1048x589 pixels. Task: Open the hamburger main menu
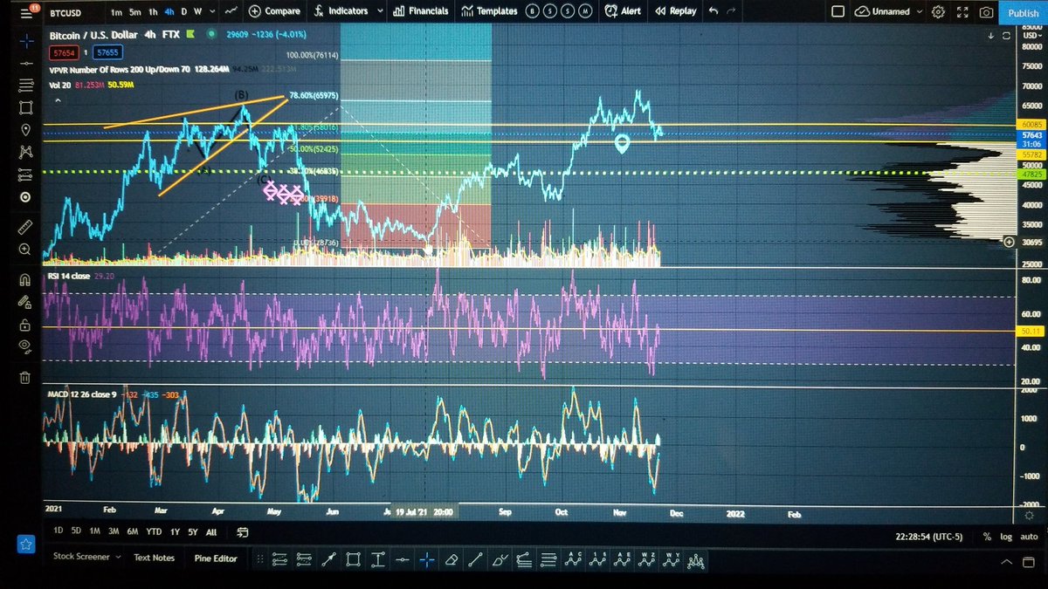coord(24,12)
